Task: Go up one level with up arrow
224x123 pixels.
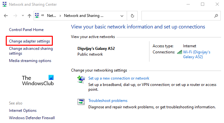Action: tap(29, 16)
